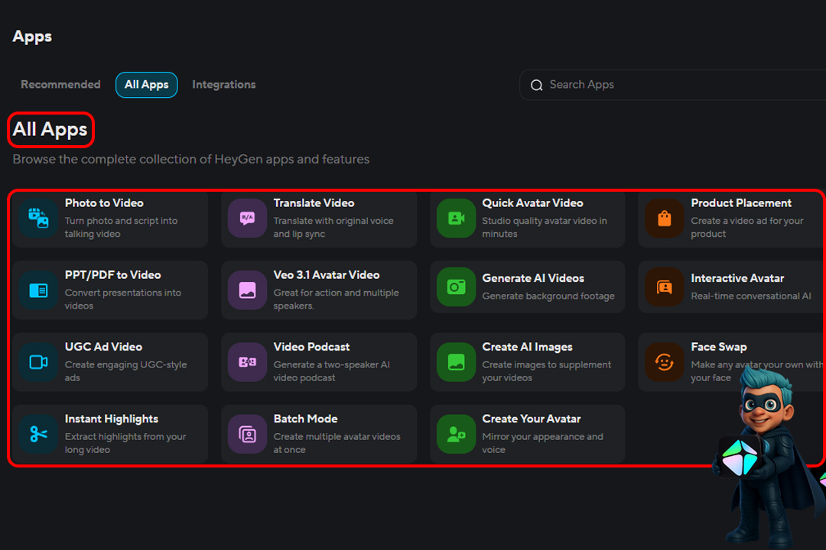Click the search magnifier icon
The width and height of the screenshot is (826, 550).
(x=537, y=85)
